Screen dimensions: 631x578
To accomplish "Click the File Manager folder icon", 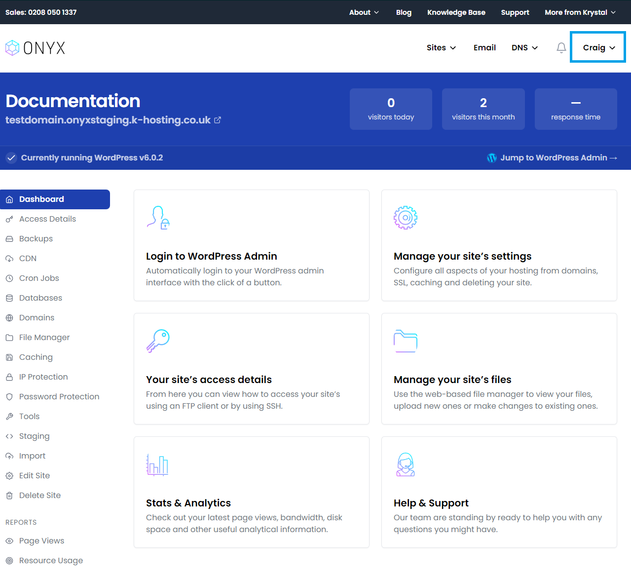I will pos(9,338).
